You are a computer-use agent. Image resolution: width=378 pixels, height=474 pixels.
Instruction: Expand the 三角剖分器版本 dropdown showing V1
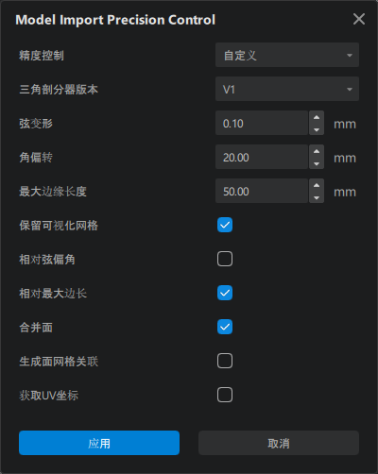click(x=287, y=89)
